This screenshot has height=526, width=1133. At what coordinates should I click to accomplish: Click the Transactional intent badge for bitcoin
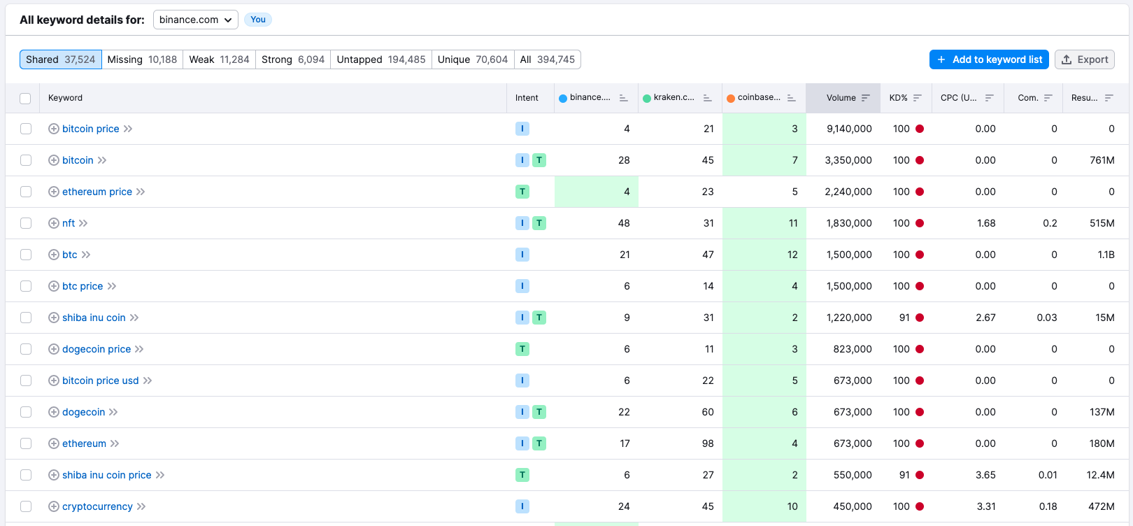coord(539,160)
